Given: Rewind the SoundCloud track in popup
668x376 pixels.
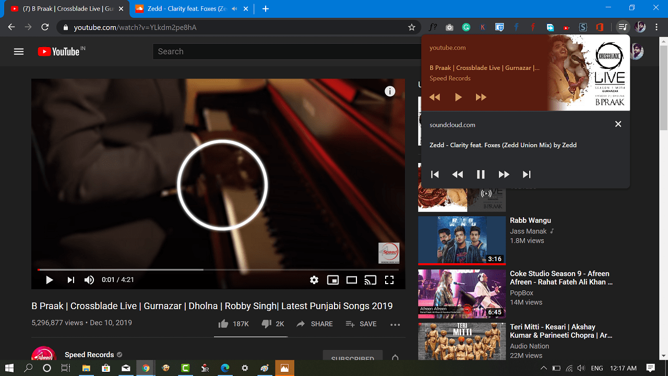Looking at the screenshot, I should [458, 174].
